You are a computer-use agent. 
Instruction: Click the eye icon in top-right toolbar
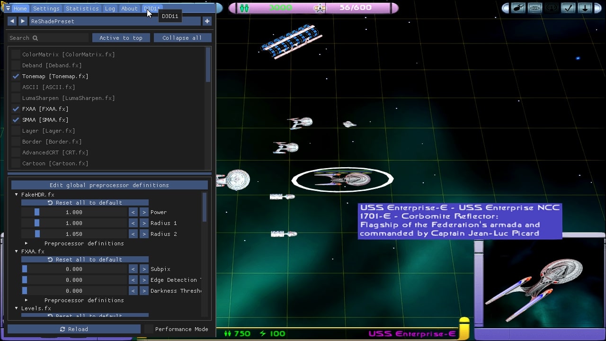click(535, 8)
